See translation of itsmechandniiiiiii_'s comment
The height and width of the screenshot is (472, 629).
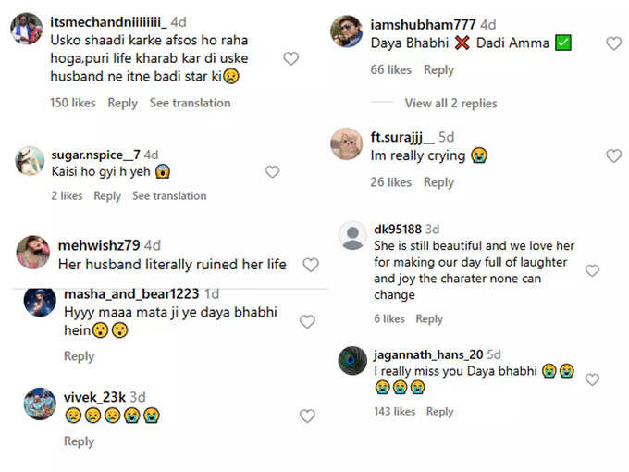[191, 103]
